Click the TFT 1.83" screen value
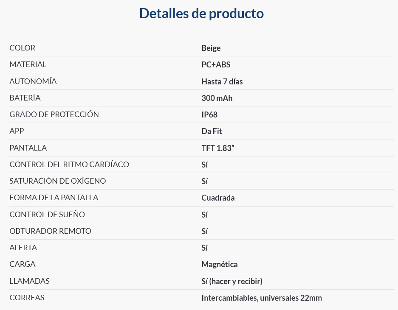 click(218, 148)
